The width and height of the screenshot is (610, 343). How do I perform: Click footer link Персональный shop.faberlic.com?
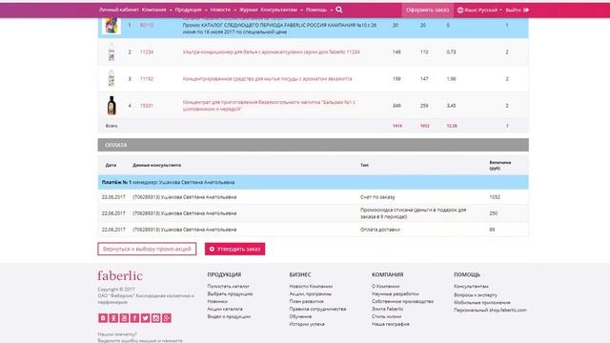[490, 310]
